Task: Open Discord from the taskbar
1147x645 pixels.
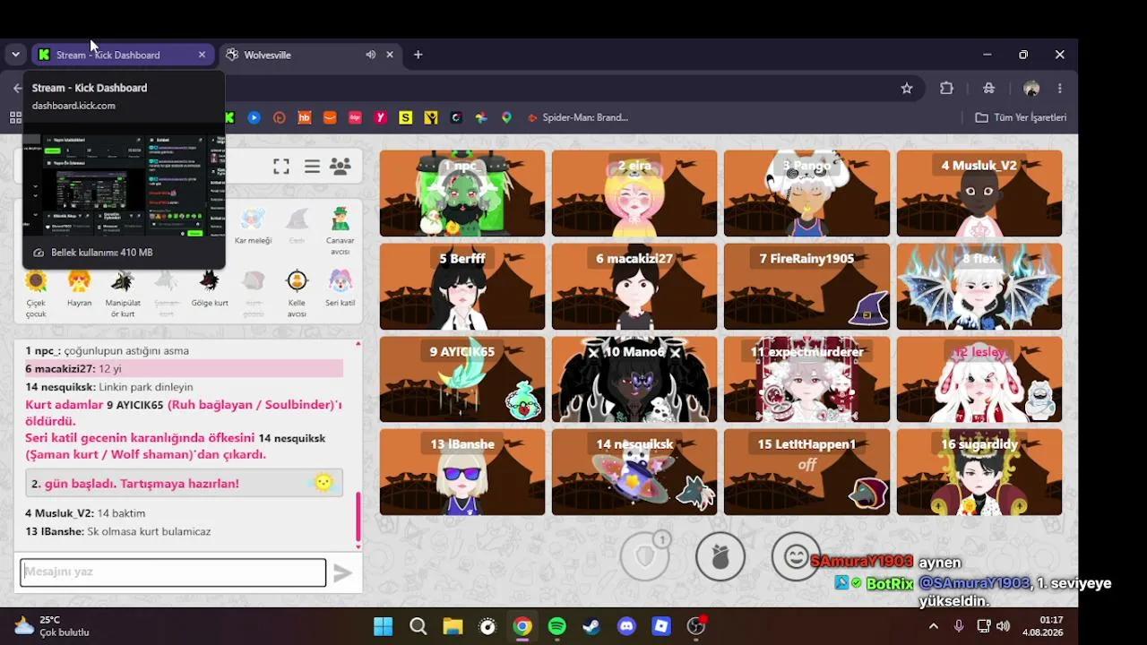Action: pyautogui.click(x=626, y=626)
